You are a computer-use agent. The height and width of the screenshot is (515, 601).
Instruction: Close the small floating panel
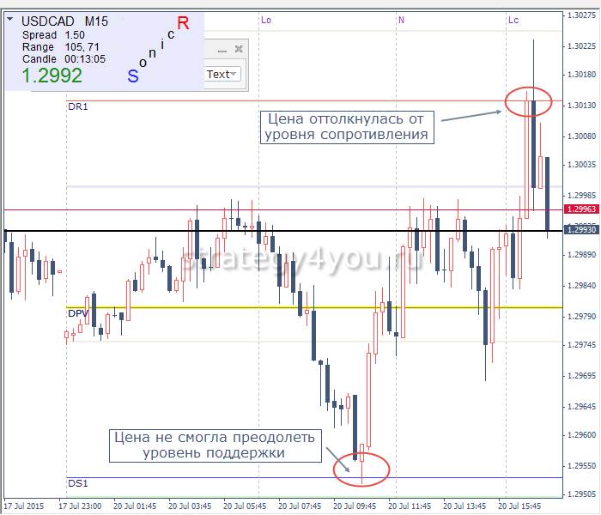pos(240,50)
